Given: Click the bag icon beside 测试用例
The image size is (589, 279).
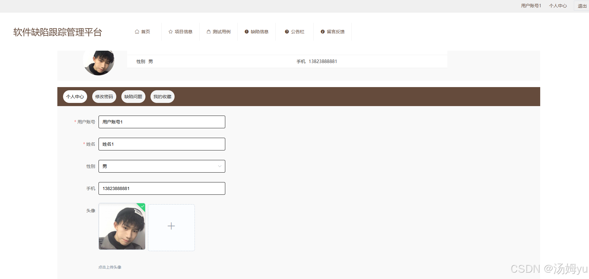Looking at the screenshot, I should [209, 32].
